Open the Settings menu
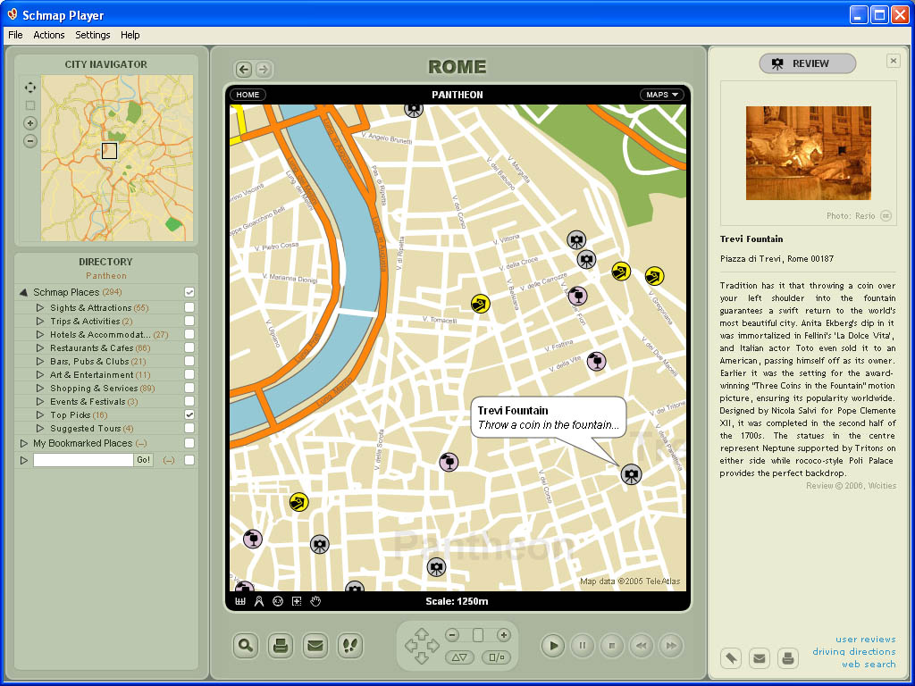The width and height of the screenshot is (915, 686). coord(93,35)
